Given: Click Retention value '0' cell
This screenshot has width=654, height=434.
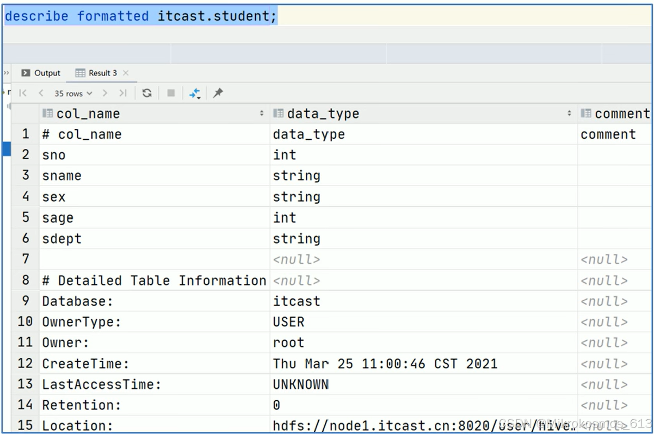Looking at the screenshot, I should (424, 405).
